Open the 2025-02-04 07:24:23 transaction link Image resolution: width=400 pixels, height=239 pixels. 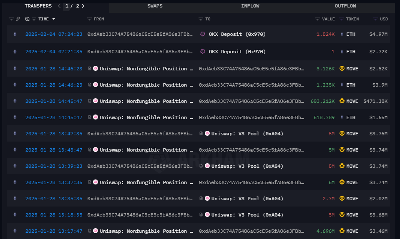[x=53, y=34]
